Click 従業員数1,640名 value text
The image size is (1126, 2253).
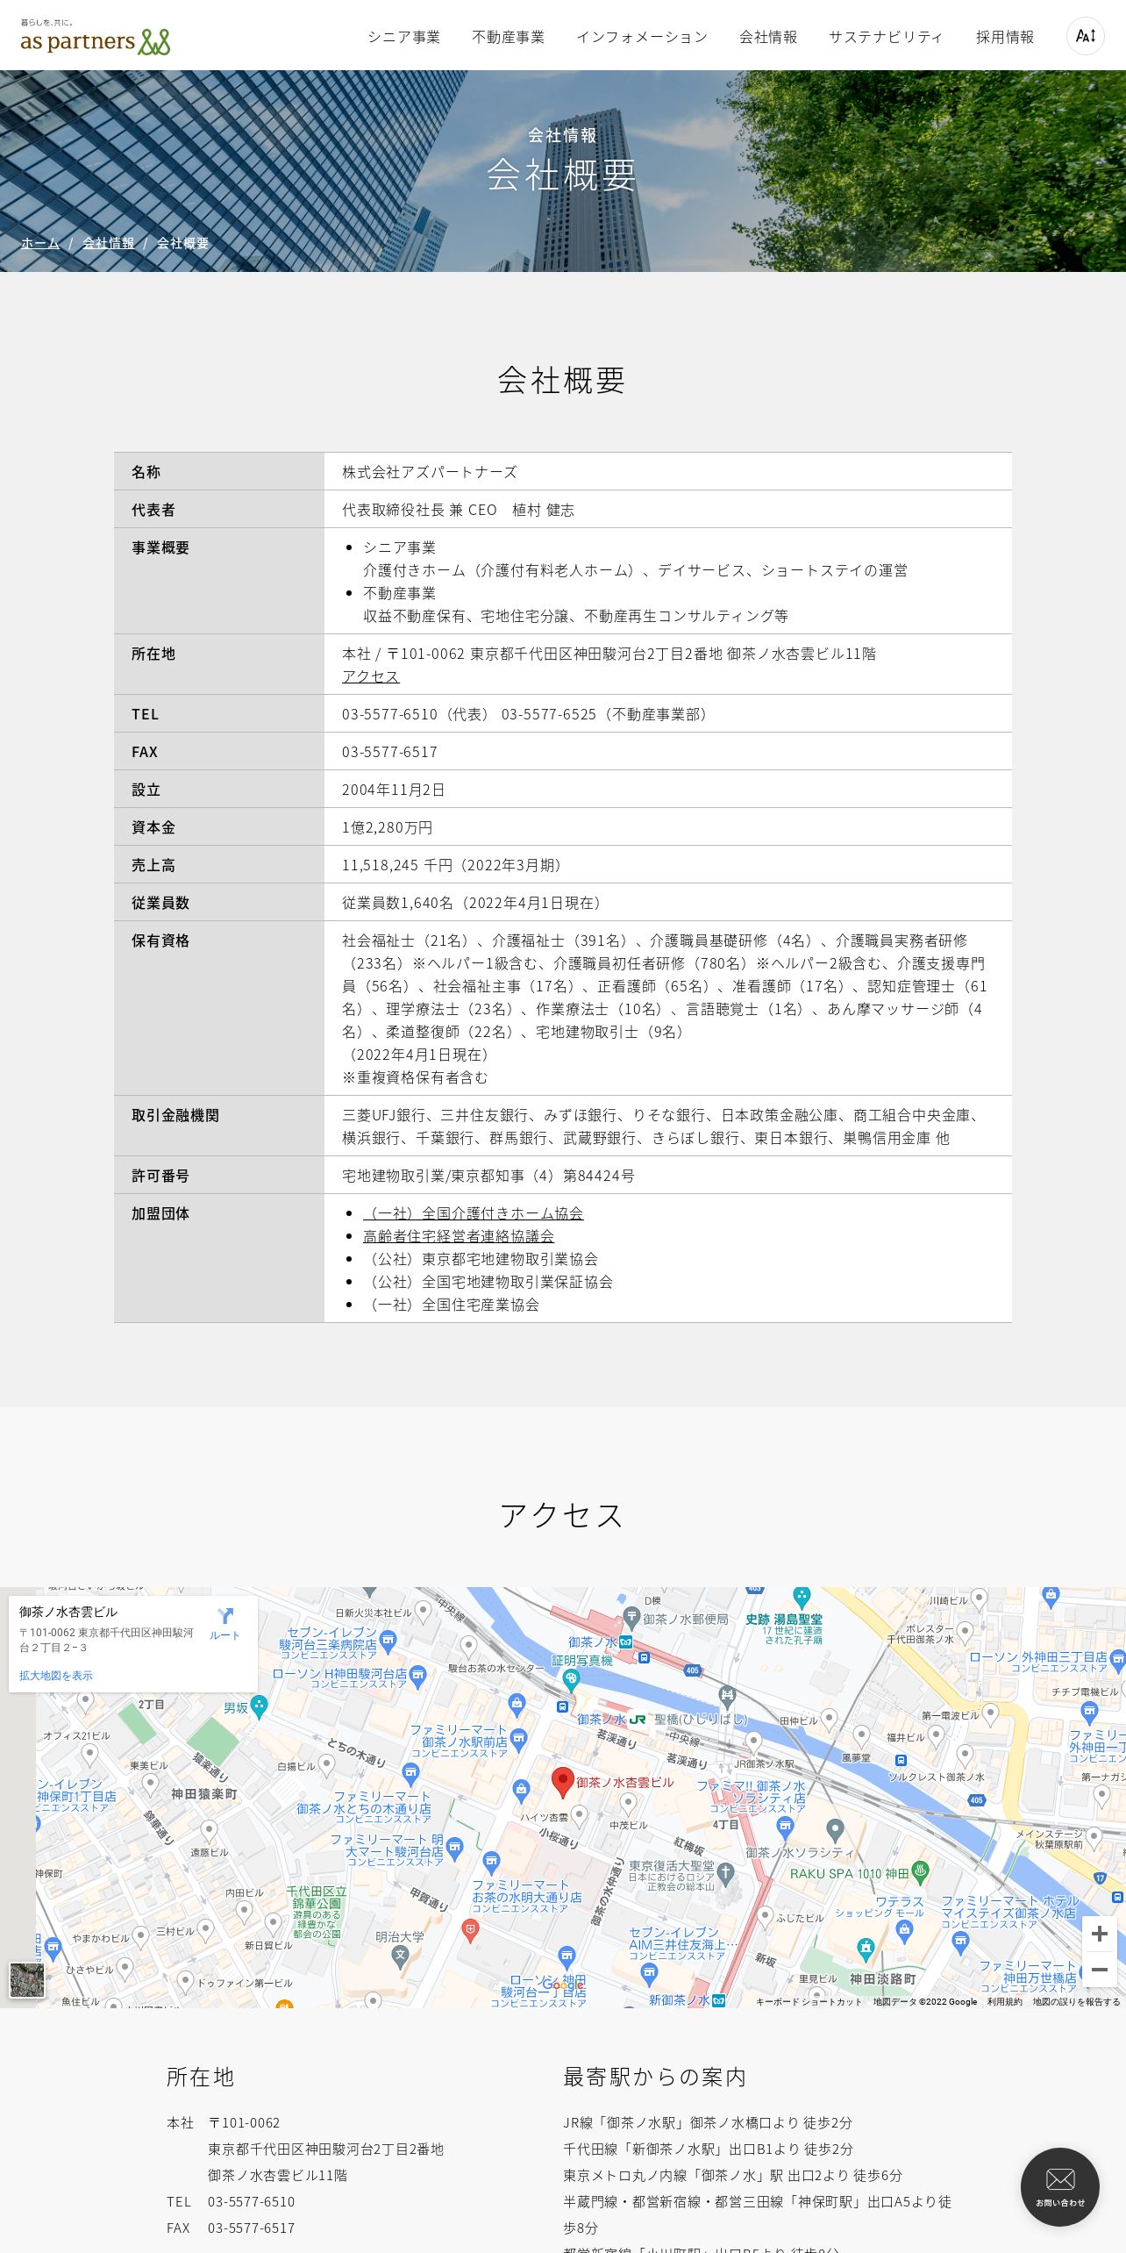(472, 903)
